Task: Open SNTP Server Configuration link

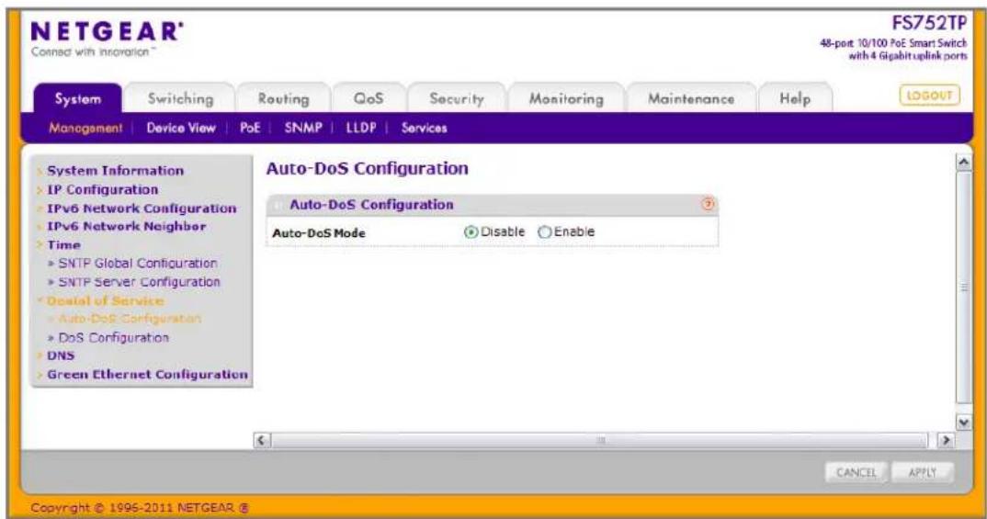Action: 139,282
